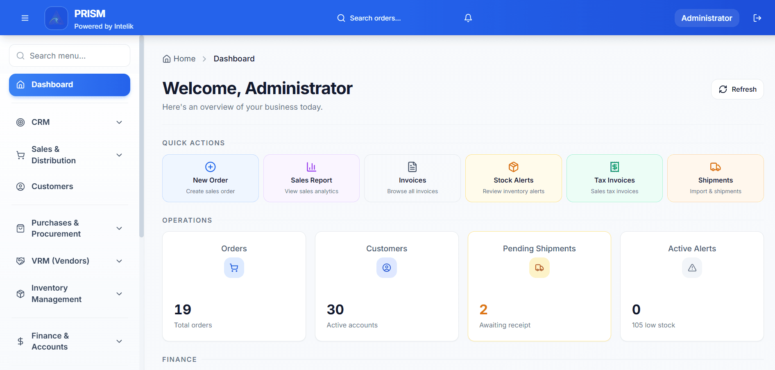The image size is (775, 370).
Task: Expand Sales & Distribution submenu
Action: (70, 155)
